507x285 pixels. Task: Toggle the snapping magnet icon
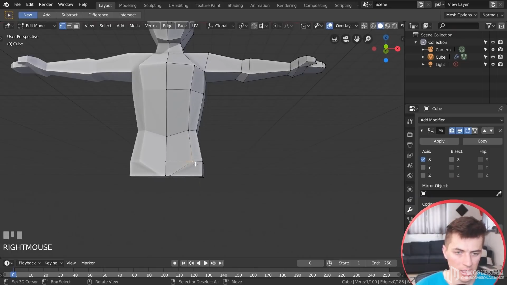(x=254, y=26)
